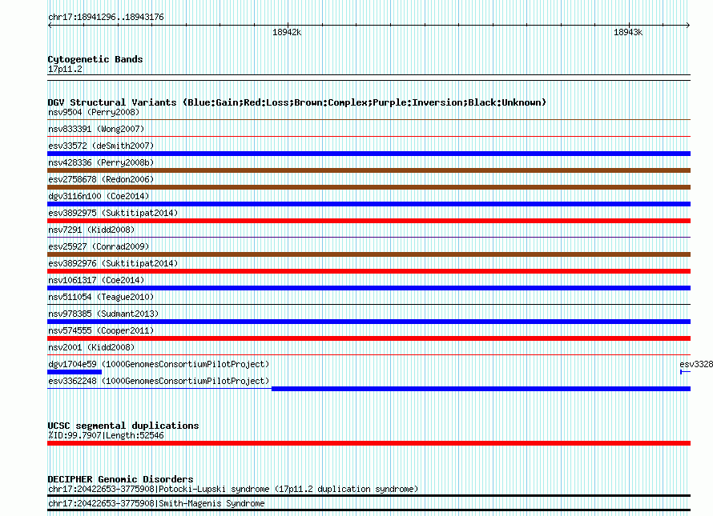713x516 pixels.
Task: Click the brown esv25927 complex bar
Action: [369, 254]
